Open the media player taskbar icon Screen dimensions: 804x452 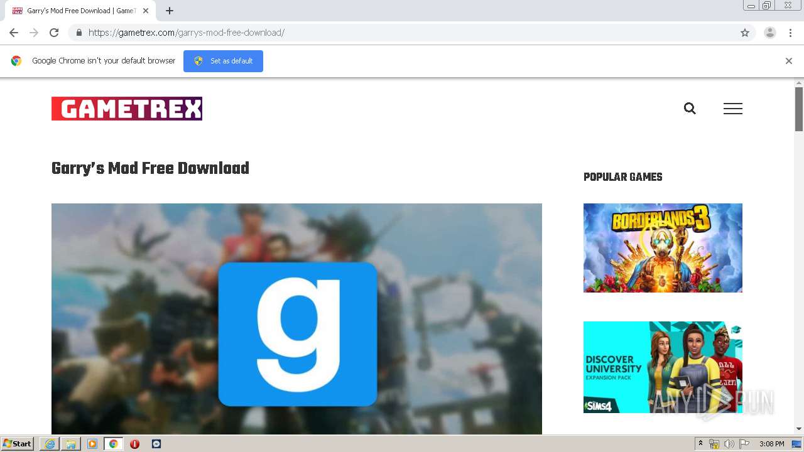click(x=92, y=444)
